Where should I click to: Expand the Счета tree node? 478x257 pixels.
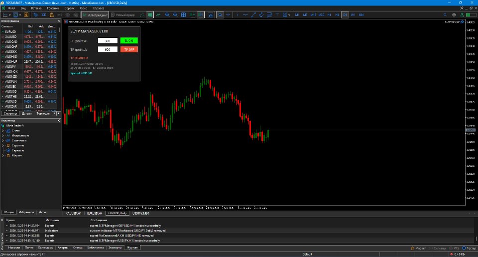pyautogui.click(x=3, y=130)
